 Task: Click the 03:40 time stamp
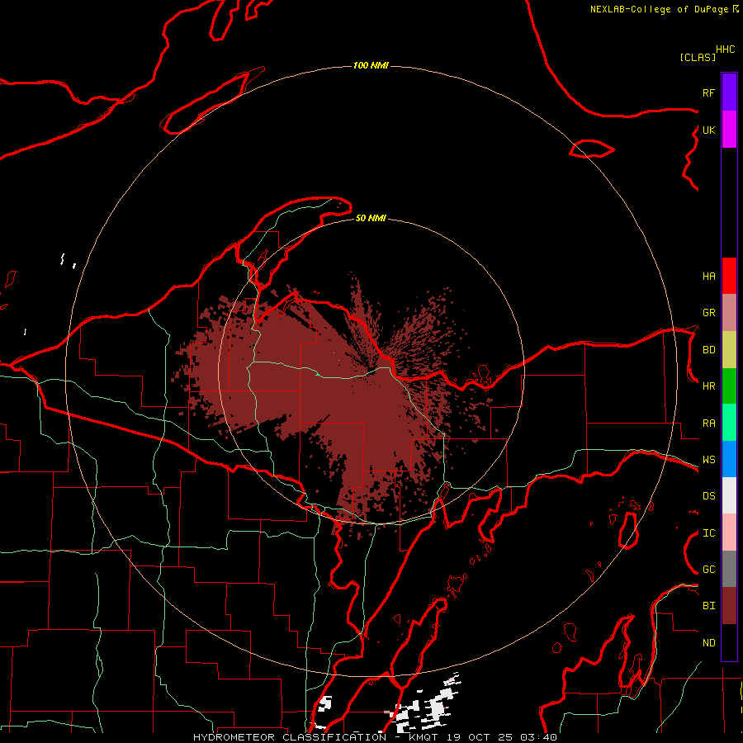[538, 737]
